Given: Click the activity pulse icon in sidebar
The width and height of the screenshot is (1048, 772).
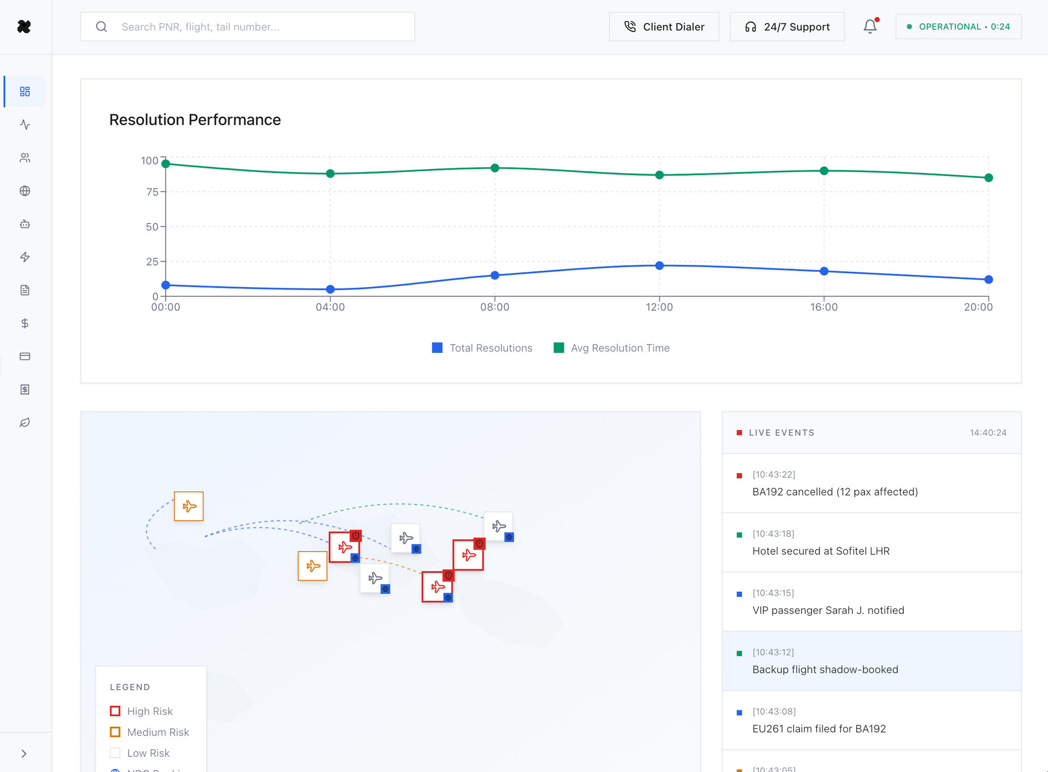Looking at the screenshot, I should click(25, 125).
